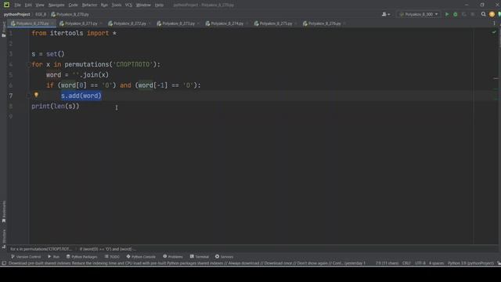The height and width of the screenshot is (282, 501).
Task: Open the File menu
Action: pos(17,5)
